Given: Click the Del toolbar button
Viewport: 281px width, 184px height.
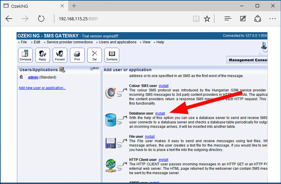Looking at the screenshot, I should pos(94,55).
